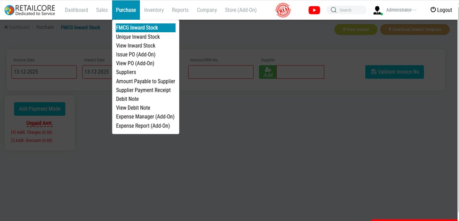Click the Inward Date field
The height and width of the screenshot is (221, 459).
pyautogui.click(x=97, y=72)
